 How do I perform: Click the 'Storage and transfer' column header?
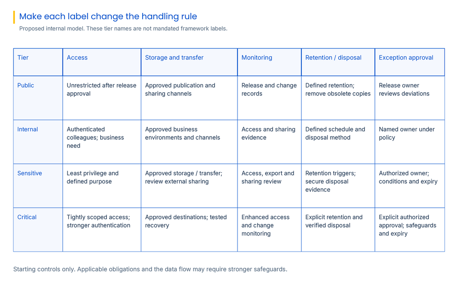pos(189,62)
